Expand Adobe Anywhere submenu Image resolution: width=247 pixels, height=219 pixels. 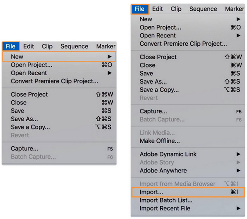pyautogui.click(x=188, y=171)
